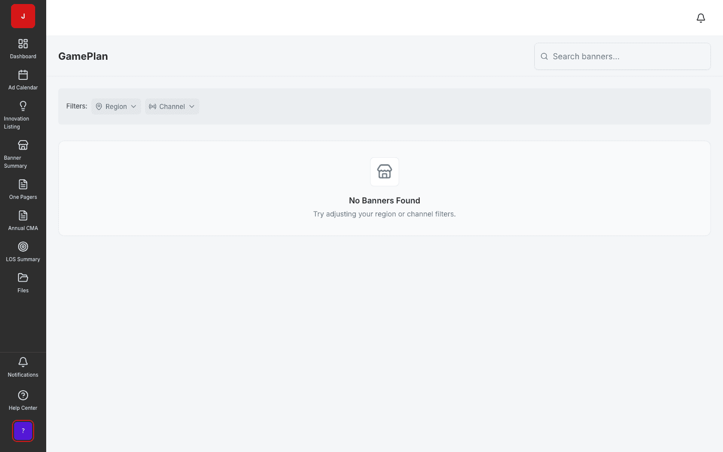
Task: Open Innovation Listing lightbulb icon
Action: click(x=23, y=106)
